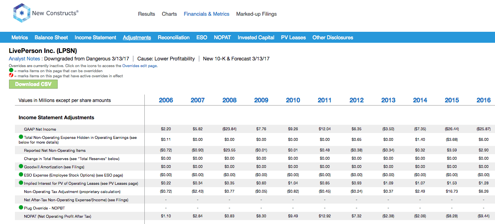Click the Cause: Lower Profitability text

tap(166, 59)
